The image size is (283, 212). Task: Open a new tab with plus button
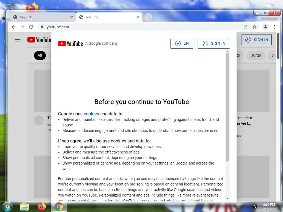pyautogui.click(x=148, y=17)
